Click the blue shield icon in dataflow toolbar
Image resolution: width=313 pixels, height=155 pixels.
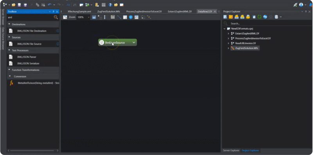[131, 17]
